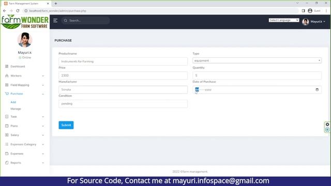The height and width of the screenshot is (186, 331).
Task: Toggle the hamburger sidebar menu icon
Action: 55,21
